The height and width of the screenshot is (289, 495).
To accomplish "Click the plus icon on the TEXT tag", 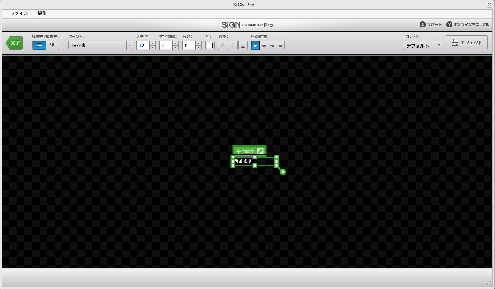I will (x=238, y=151).
